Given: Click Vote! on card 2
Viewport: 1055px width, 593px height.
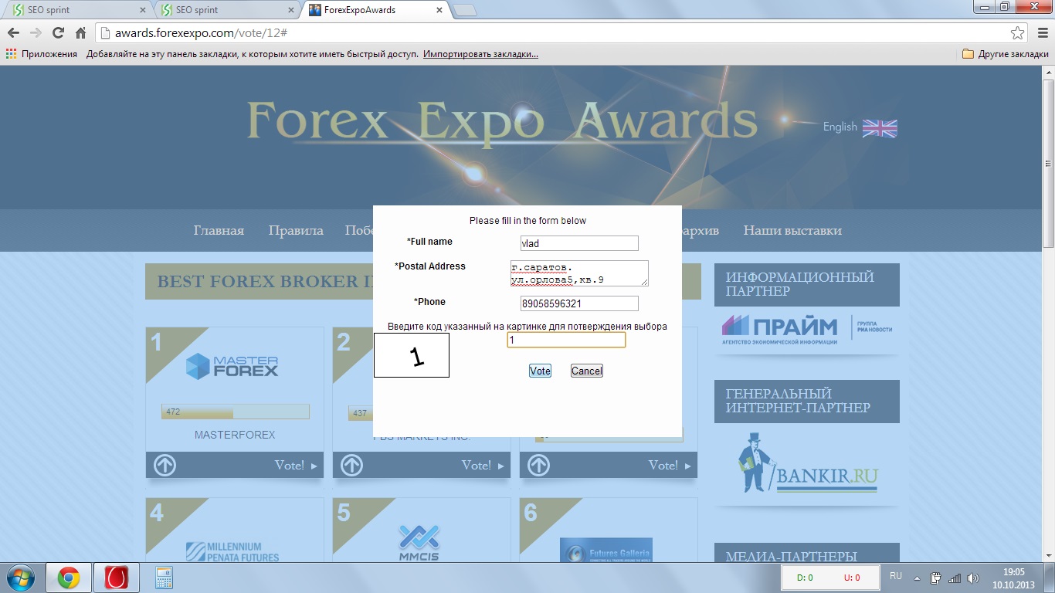Looking at the screenshot, I should [x=483, y=465].
